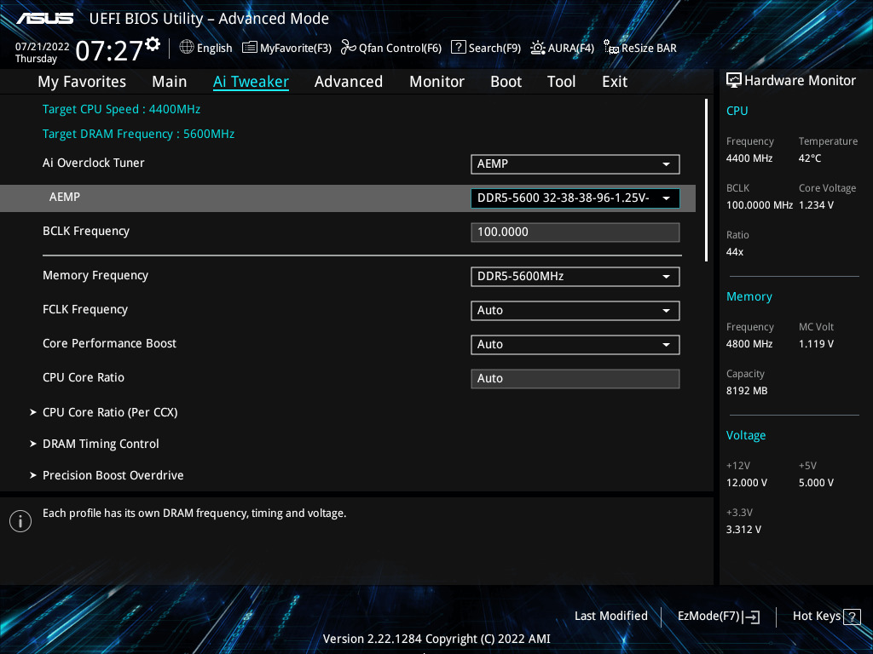Open the Core Performance Boost dropdown
This screenshot has height=654, width=873.
(x=575, y=344)
